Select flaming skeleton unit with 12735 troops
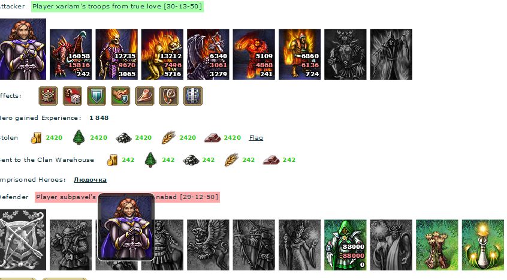Viewport: 507px width, 280px height. click(x=117, y=54)
